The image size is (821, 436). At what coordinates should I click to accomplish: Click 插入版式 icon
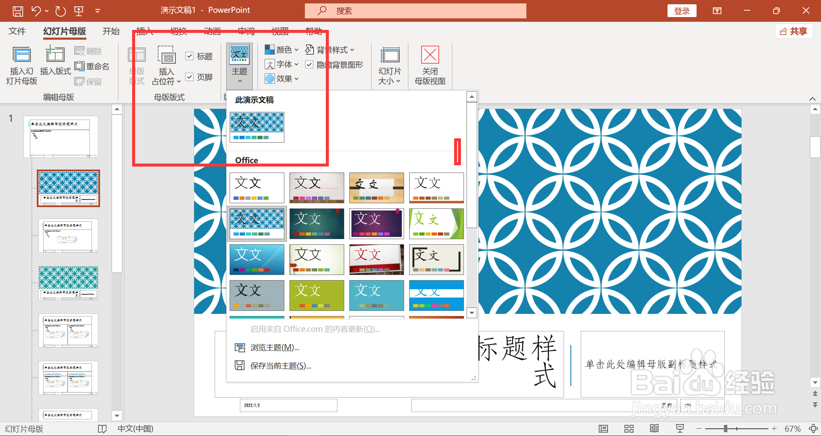pos(55,61)
